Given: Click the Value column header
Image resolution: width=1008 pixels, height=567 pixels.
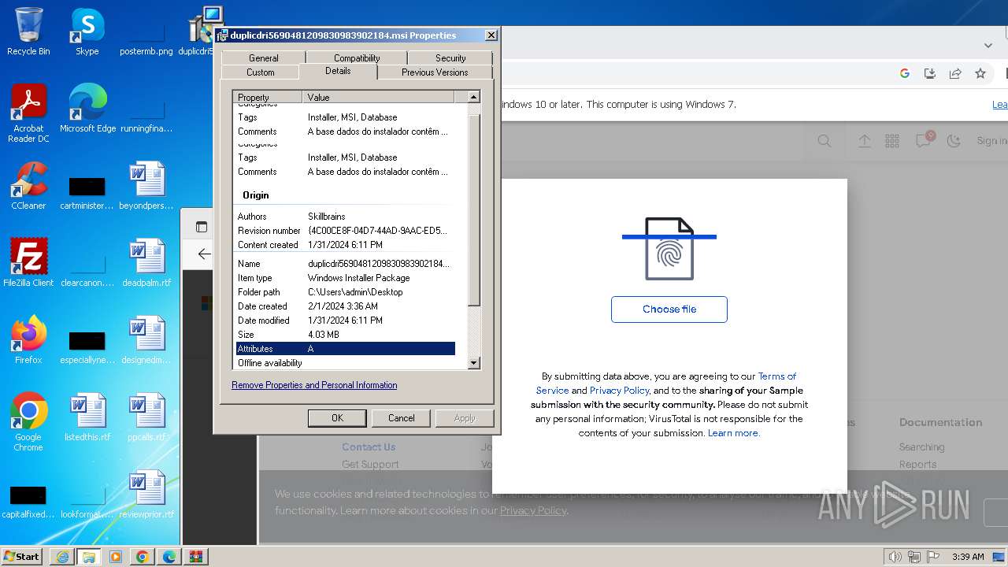Looking at the screenshot, I should (x=378, y=97).
